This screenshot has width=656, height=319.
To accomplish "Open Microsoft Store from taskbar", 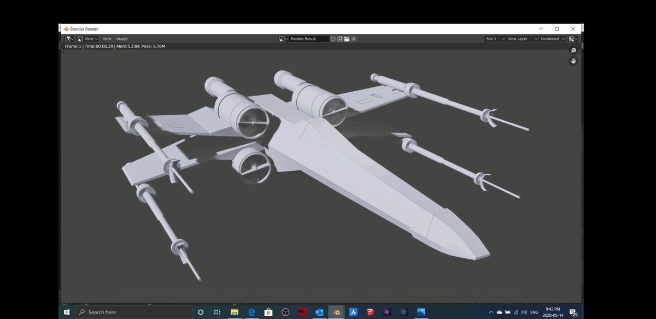I will (x=268, y=312).
